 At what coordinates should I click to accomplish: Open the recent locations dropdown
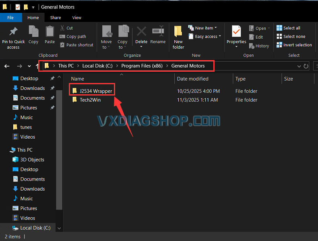(x=29, y=66)
